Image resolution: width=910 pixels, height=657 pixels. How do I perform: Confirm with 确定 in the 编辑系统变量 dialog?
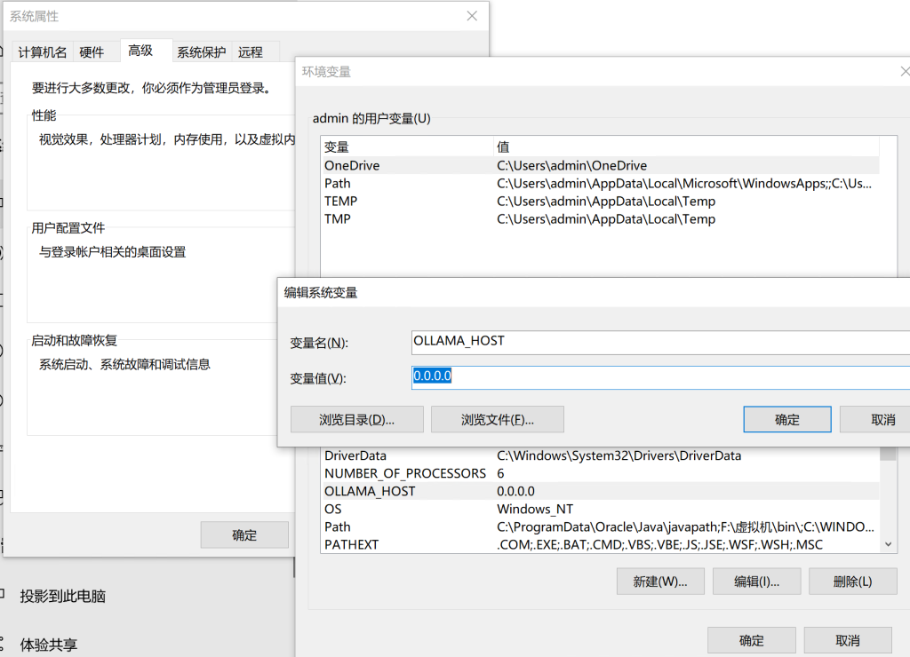[x=786, y=420]
